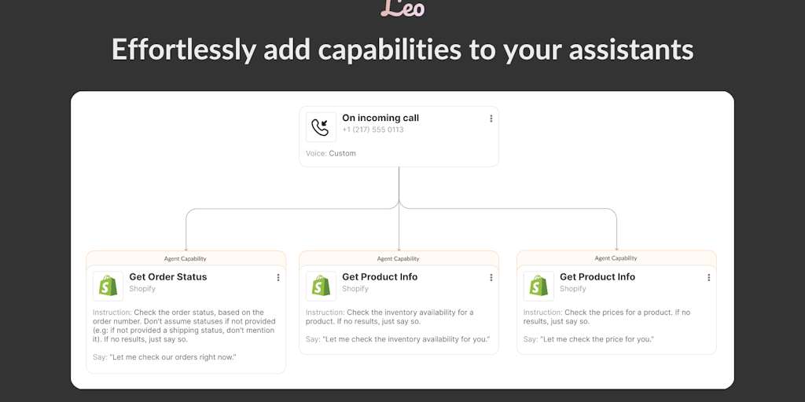
Task: Open the Get Order Status options menu
Action: pos(278,277)
